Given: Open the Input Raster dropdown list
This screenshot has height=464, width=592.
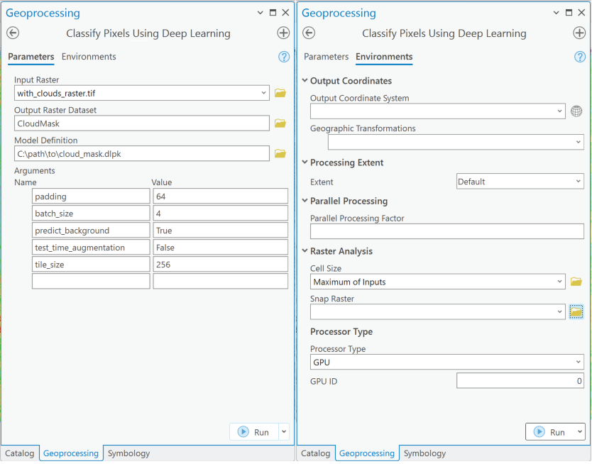Looking at the screenshot, I should click(x=263, y=93).
